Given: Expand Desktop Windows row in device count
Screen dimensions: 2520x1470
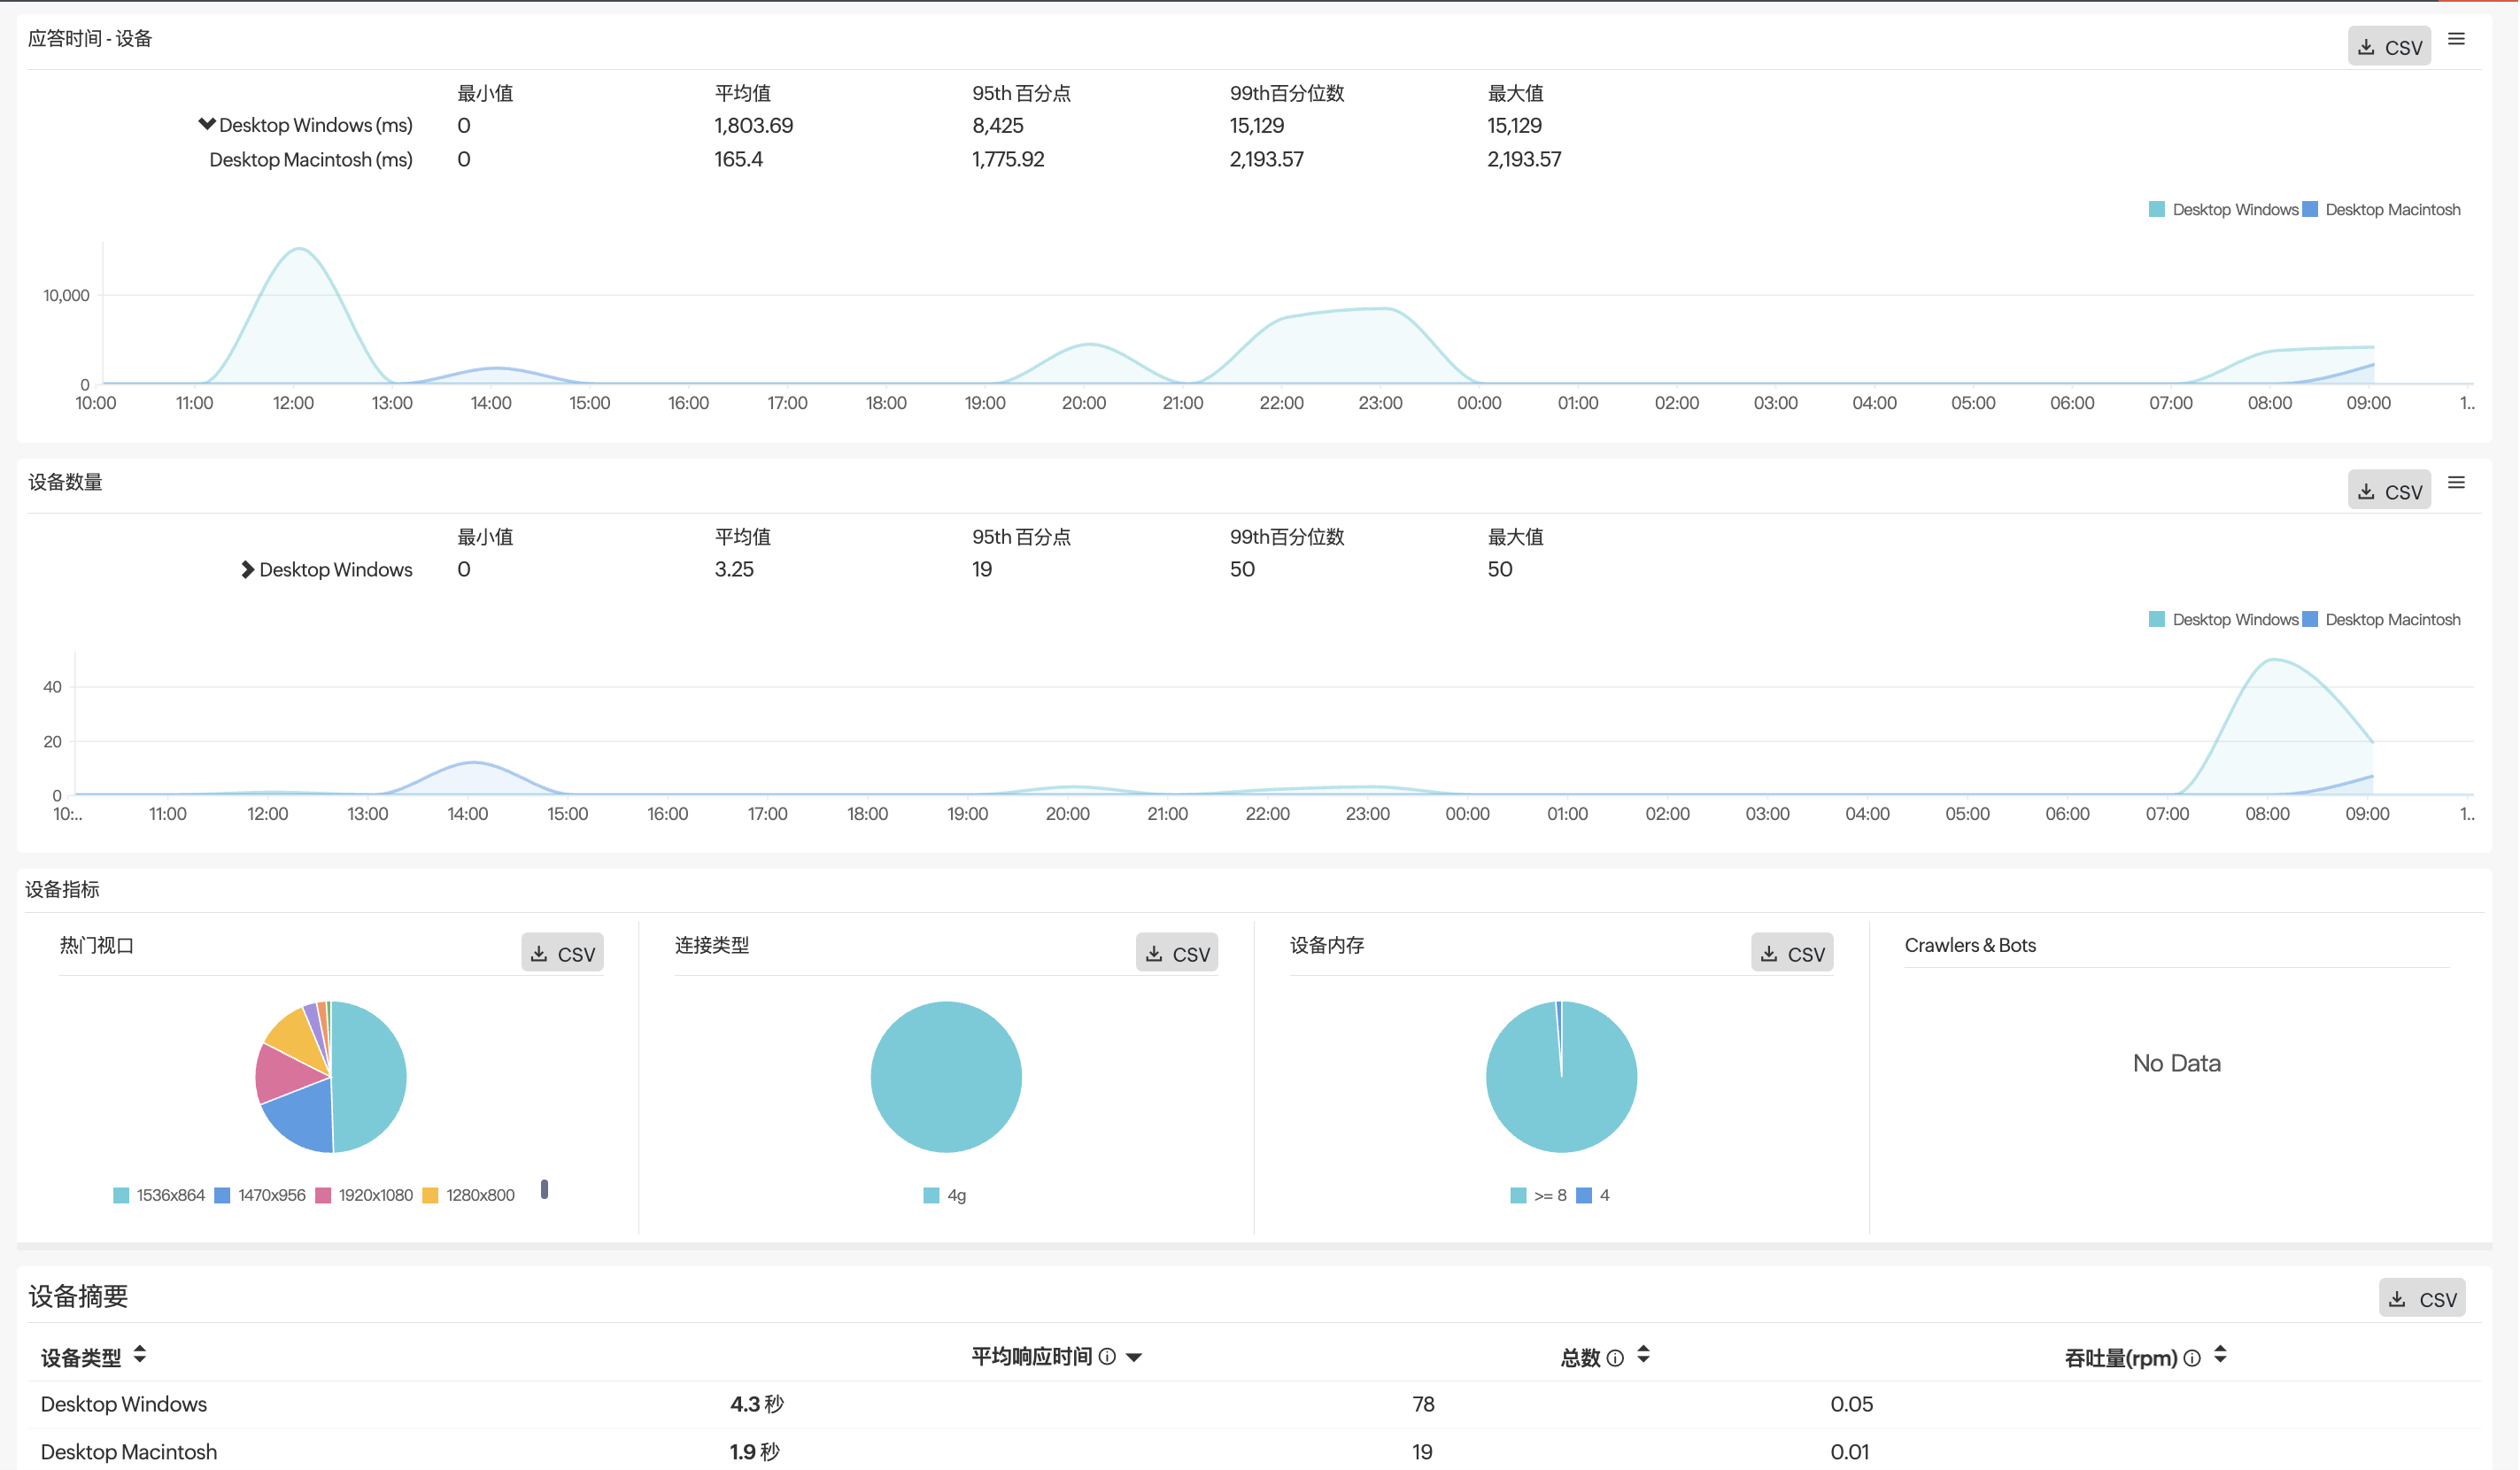Looking at the screenshot, I should pos(247,570).
